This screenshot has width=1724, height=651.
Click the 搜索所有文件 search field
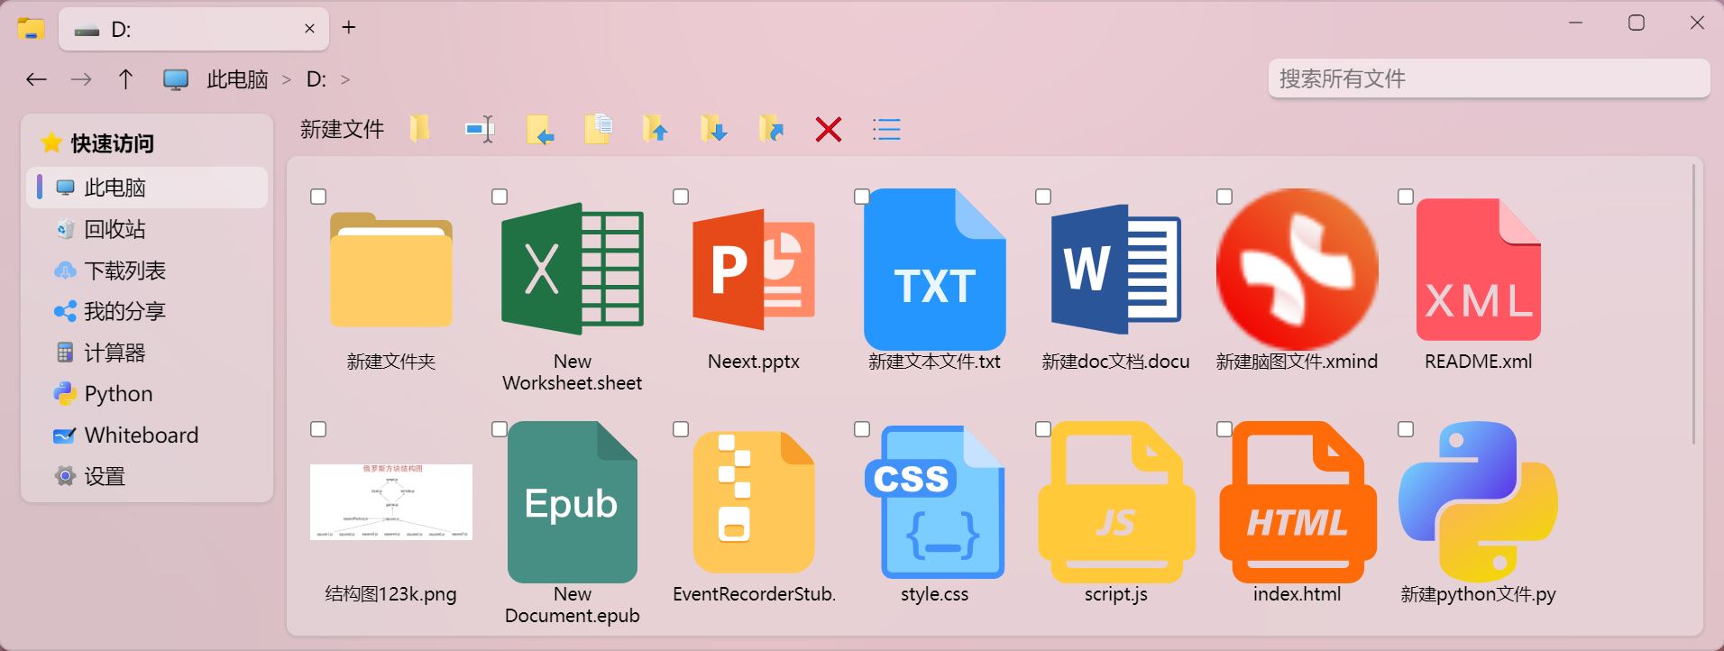[1489, 78]
